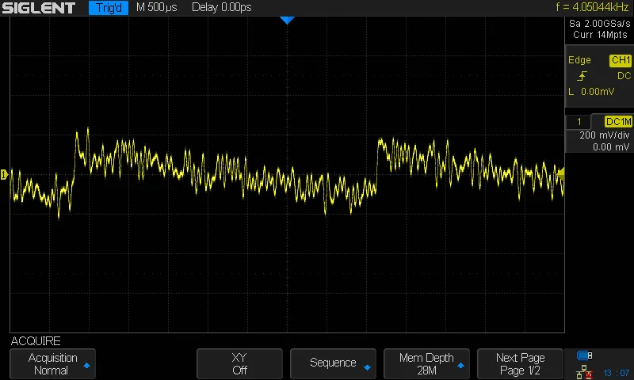Click the Acquisition button's blue up arrow
This screenshot has width=634, height=380.
tap(86, 366)
